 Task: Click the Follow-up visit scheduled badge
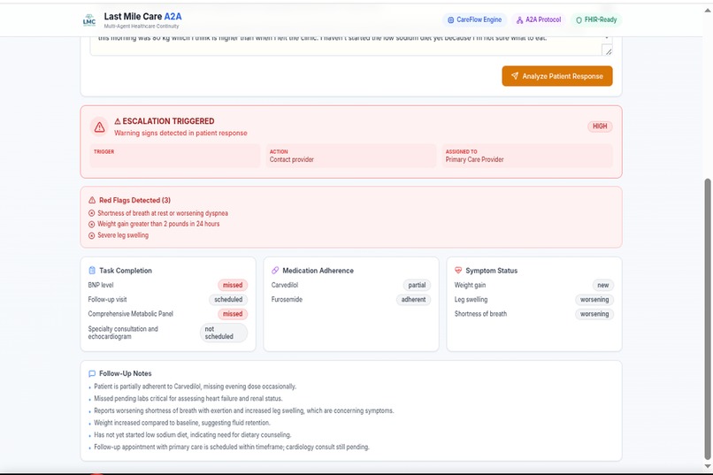228,300
